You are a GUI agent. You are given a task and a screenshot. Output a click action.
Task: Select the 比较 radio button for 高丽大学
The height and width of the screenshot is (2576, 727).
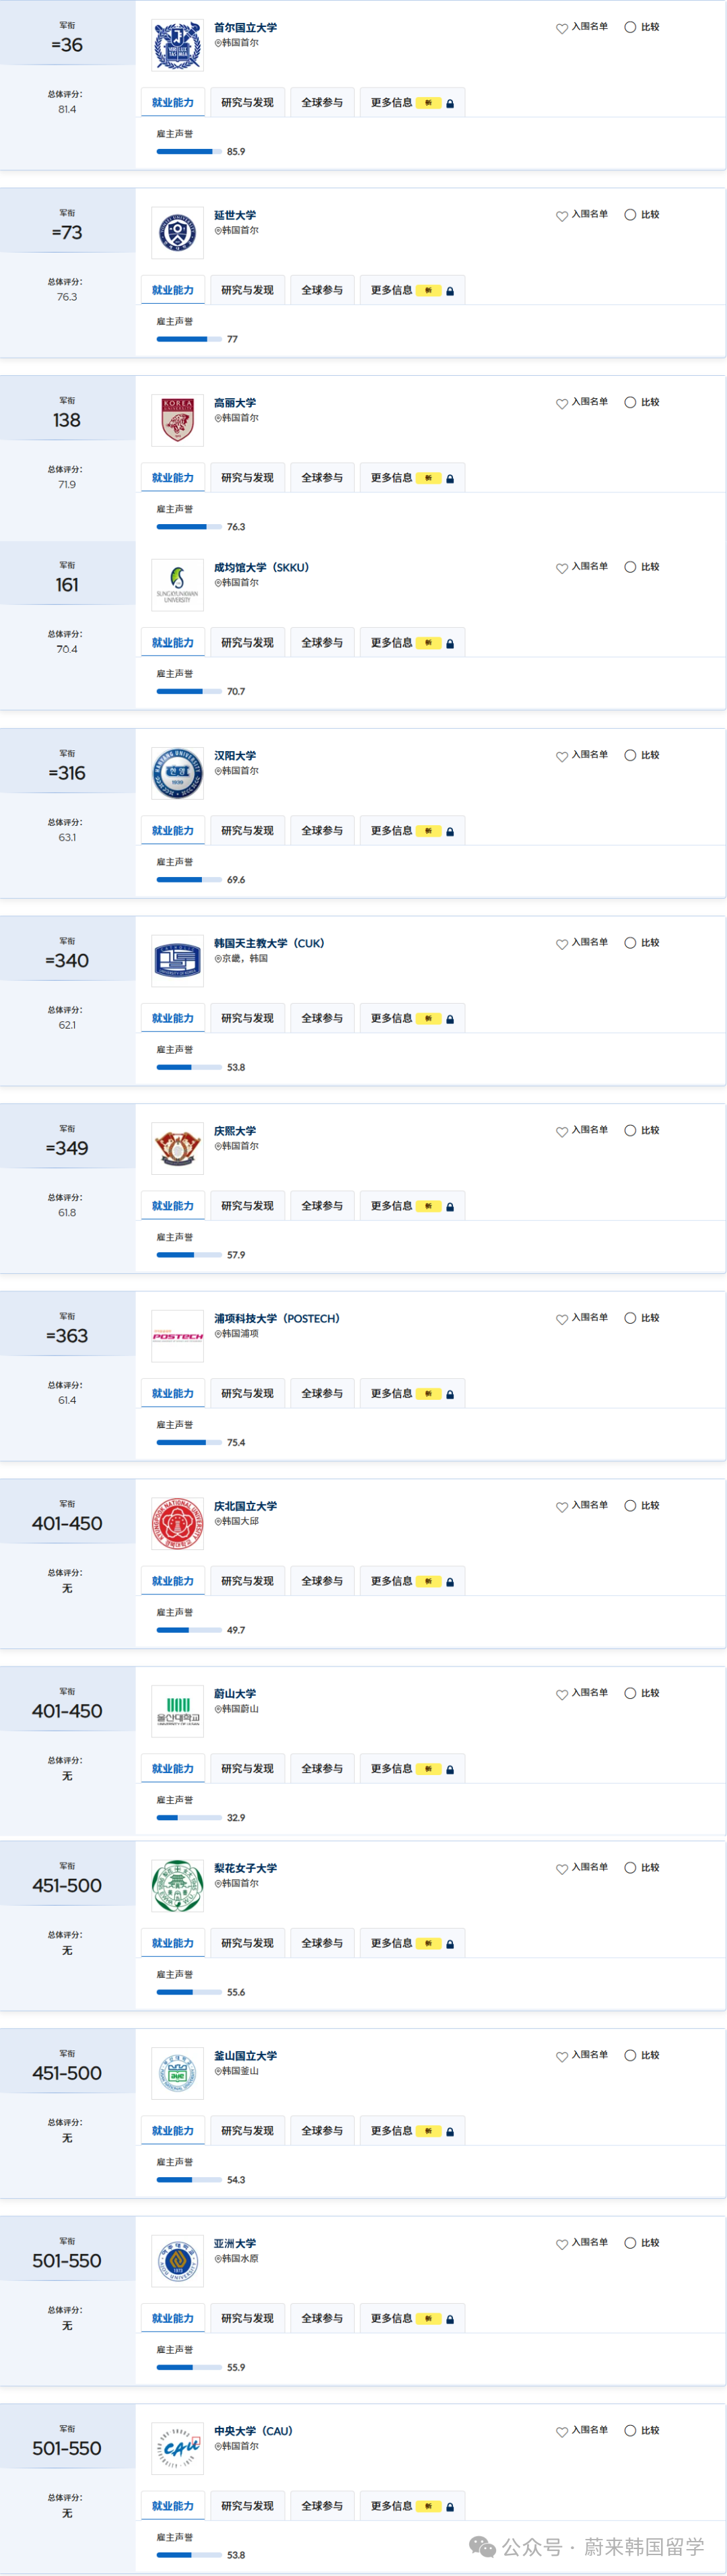pos(630,402)
